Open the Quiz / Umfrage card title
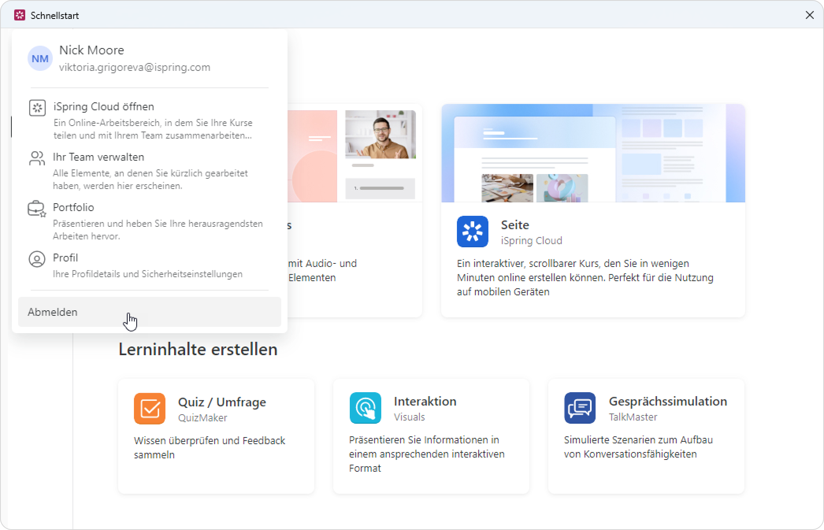The image size is (824, 530). click(222, 402)
